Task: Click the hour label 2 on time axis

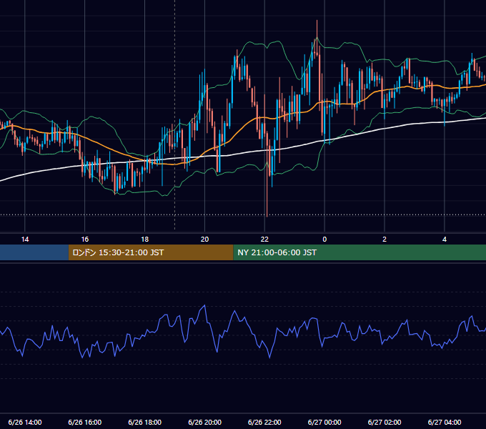Action: point(385,240)
